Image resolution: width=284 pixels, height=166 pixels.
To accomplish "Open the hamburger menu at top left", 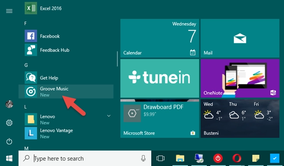I will (9, 11).
